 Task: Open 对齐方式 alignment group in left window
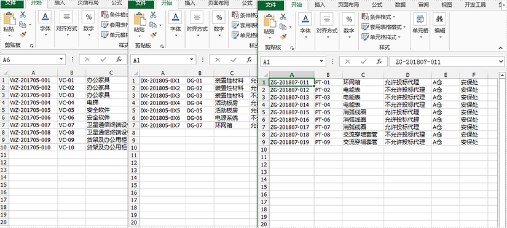[66, 24]
